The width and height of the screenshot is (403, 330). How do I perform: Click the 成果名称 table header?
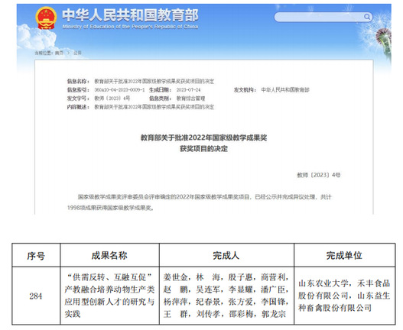pos(109,255)
